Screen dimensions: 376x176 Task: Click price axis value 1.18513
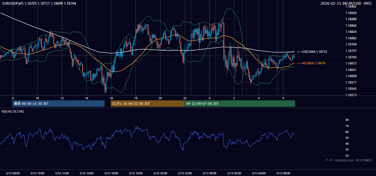(351, 95)
